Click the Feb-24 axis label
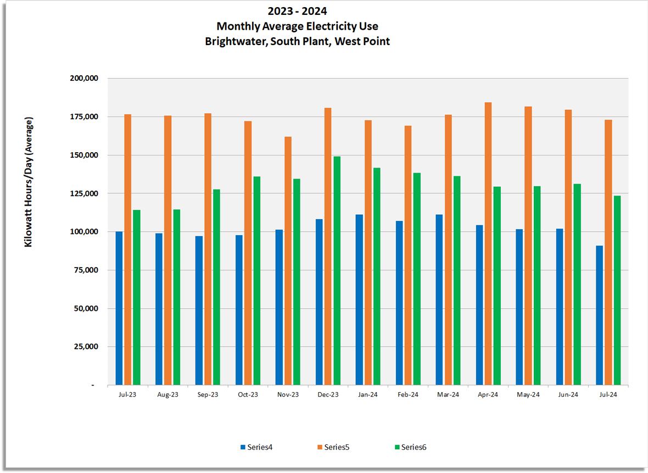Screen dimensions: 648x473 (408, 394)
